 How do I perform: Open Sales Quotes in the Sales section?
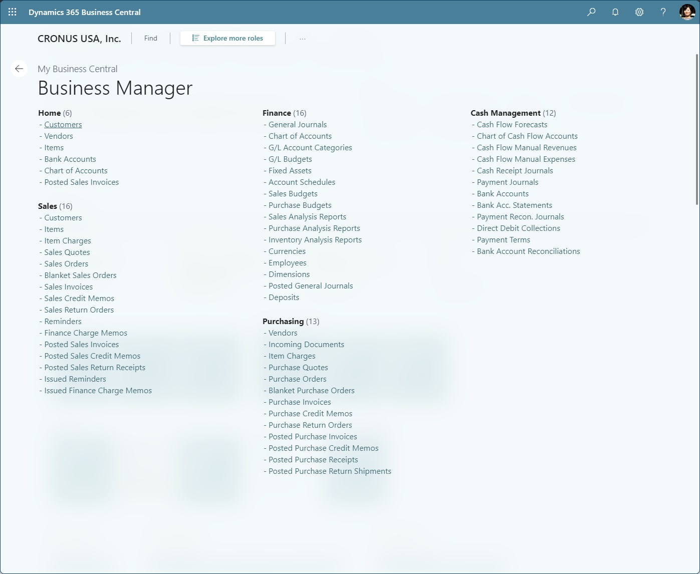click(67, 252)
